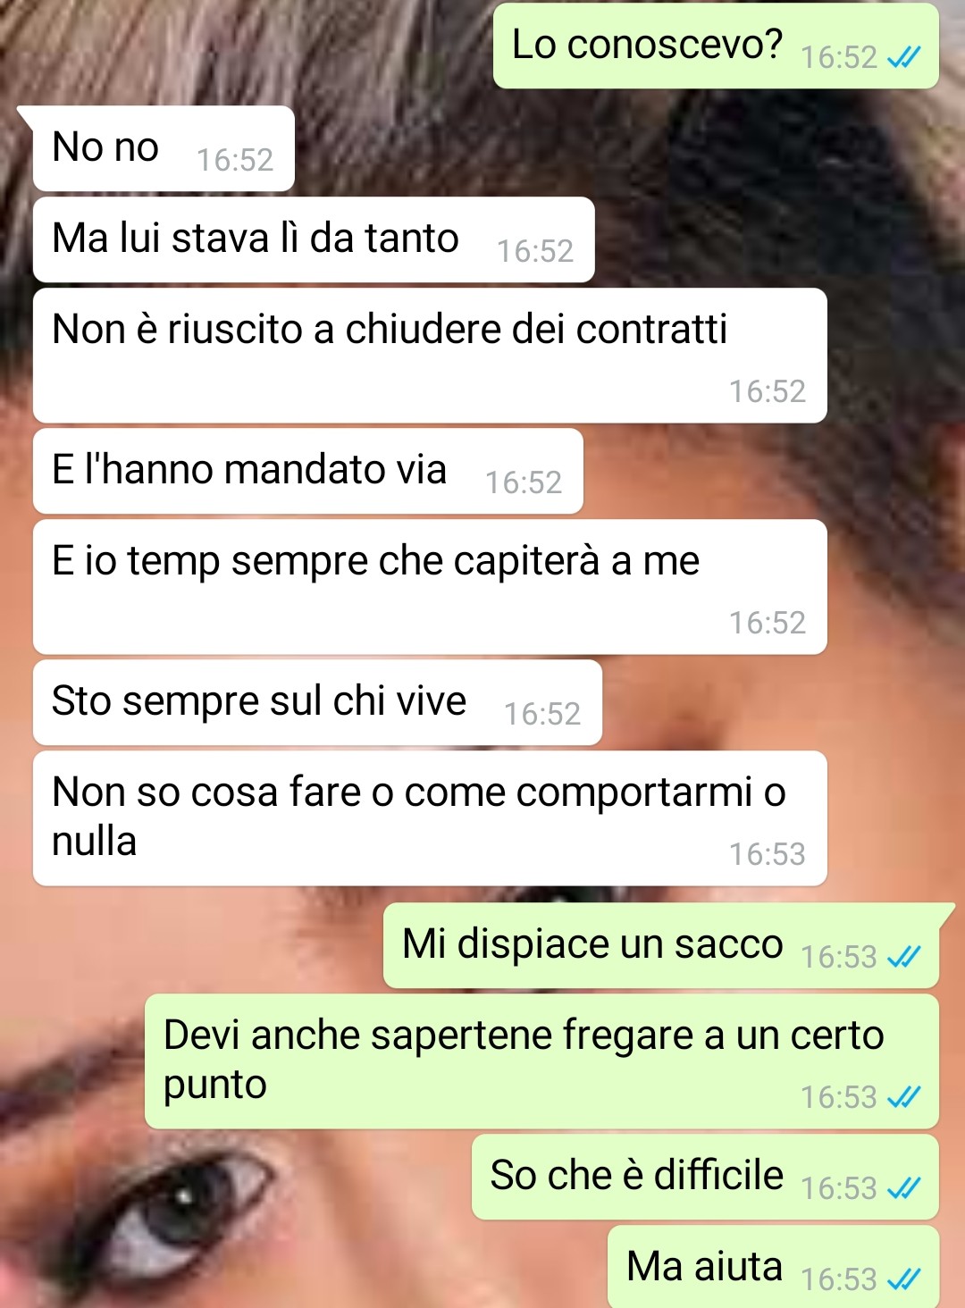Image resolution: width=965 pixels, height=1308 pixels.
Task: Select 'Non è riuscito a chiudere dei contratti' bubble
Action: [430, 355]
